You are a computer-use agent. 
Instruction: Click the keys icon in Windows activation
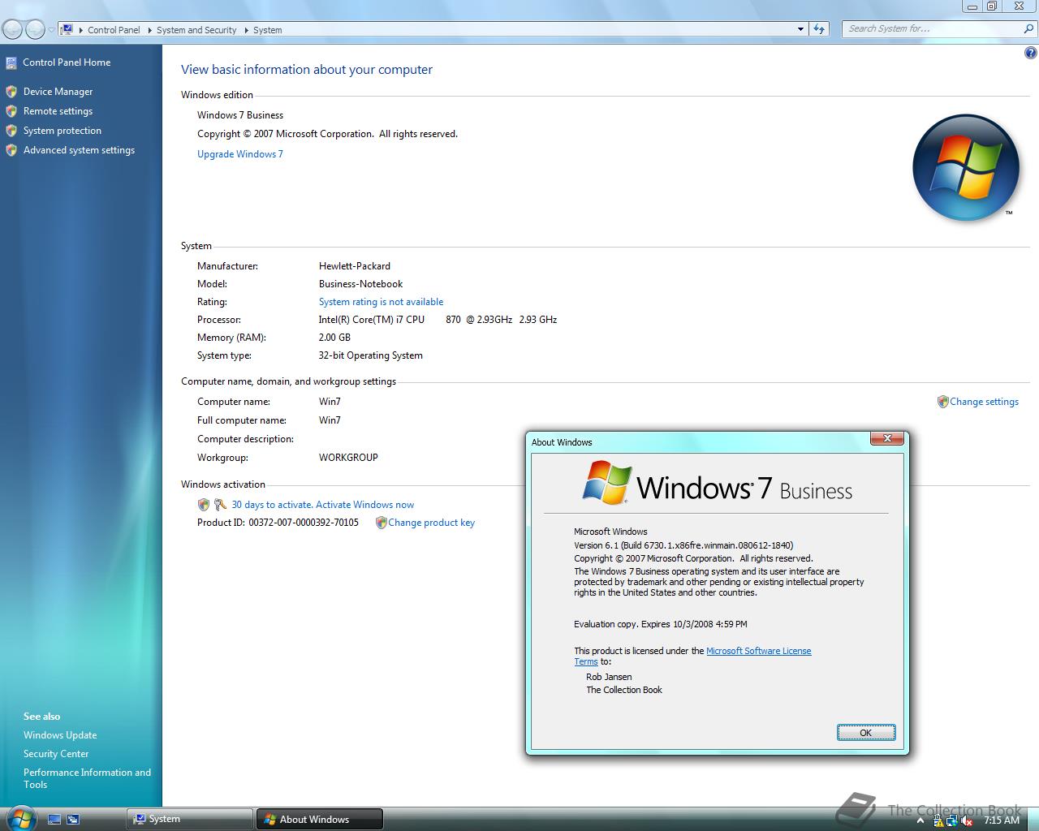pyautogui.click(x=219, y=505)
